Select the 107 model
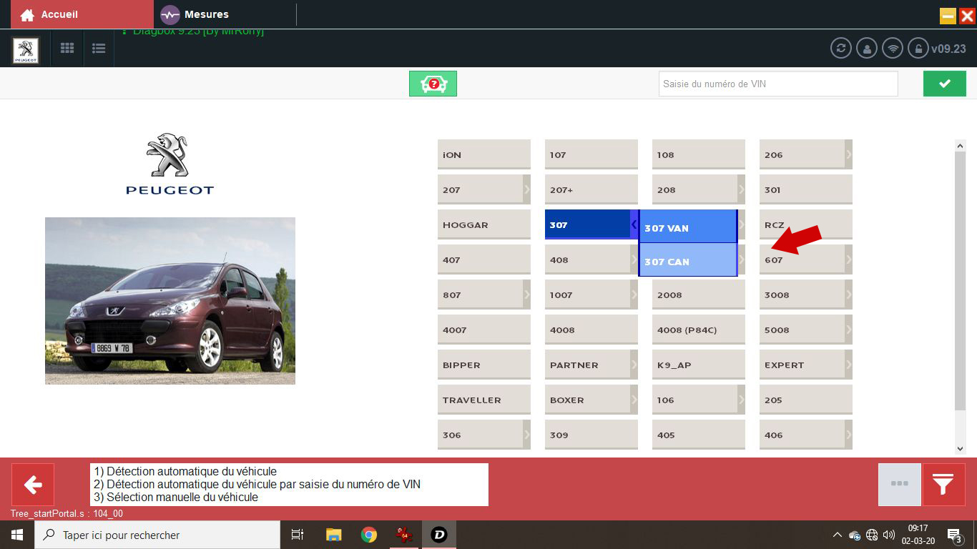The width and height of the screenshot is (977, 549). 591,154
